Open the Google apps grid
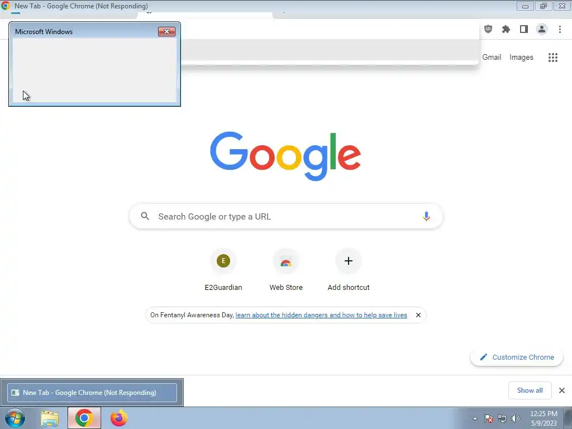The image size is (572, 429). (553, 58)
